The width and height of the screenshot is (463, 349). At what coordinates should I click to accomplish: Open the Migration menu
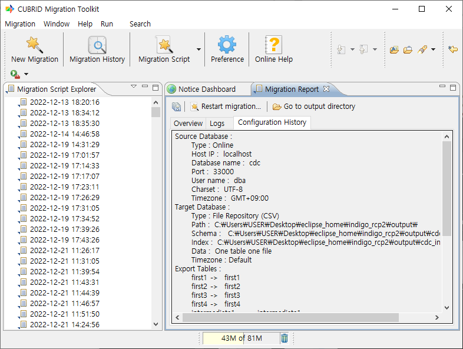pos(20,24)
